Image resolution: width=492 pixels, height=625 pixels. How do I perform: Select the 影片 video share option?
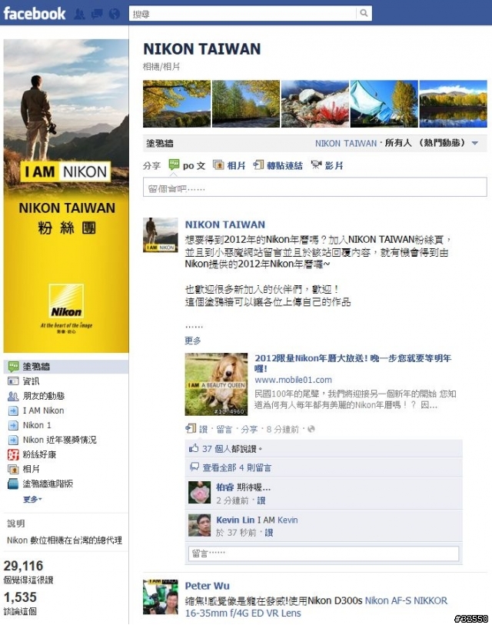pyautogui.click(x=327, y=165)
